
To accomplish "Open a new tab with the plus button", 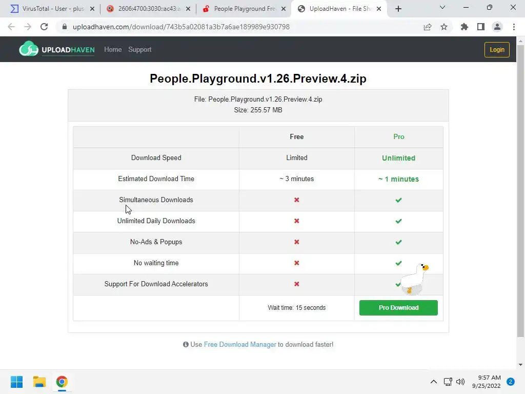I will click(398, 9).
